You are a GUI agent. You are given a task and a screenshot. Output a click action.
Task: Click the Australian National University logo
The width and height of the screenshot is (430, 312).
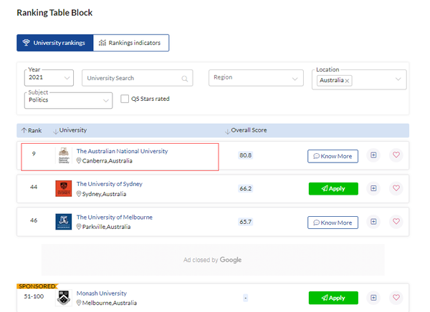point(64,155)
